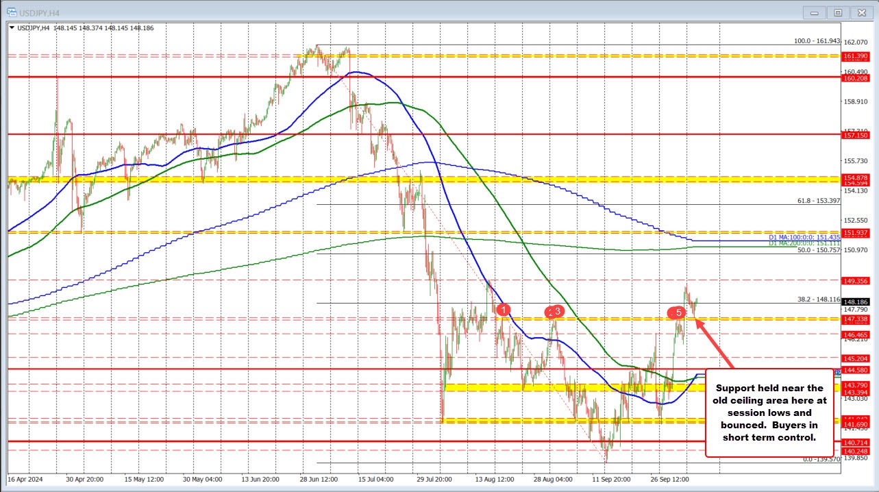Viewport: 879px width, 492px height.
Task: Click the small triangle before the USDJPY,H4 chart header
Action: [x=12, y=28]
